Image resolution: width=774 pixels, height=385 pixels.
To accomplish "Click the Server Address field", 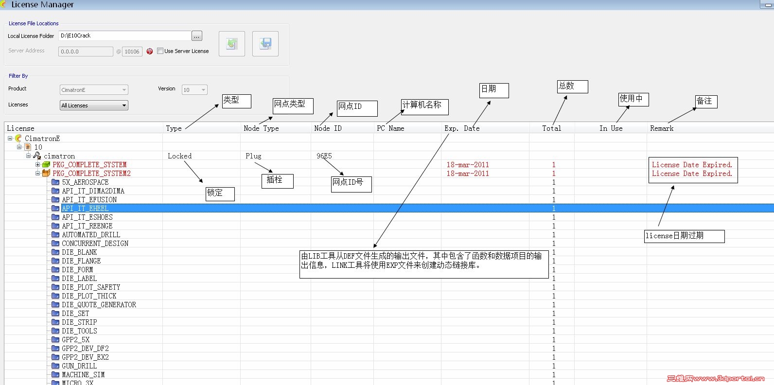I will pyautogui.click(x=86, y=52).
